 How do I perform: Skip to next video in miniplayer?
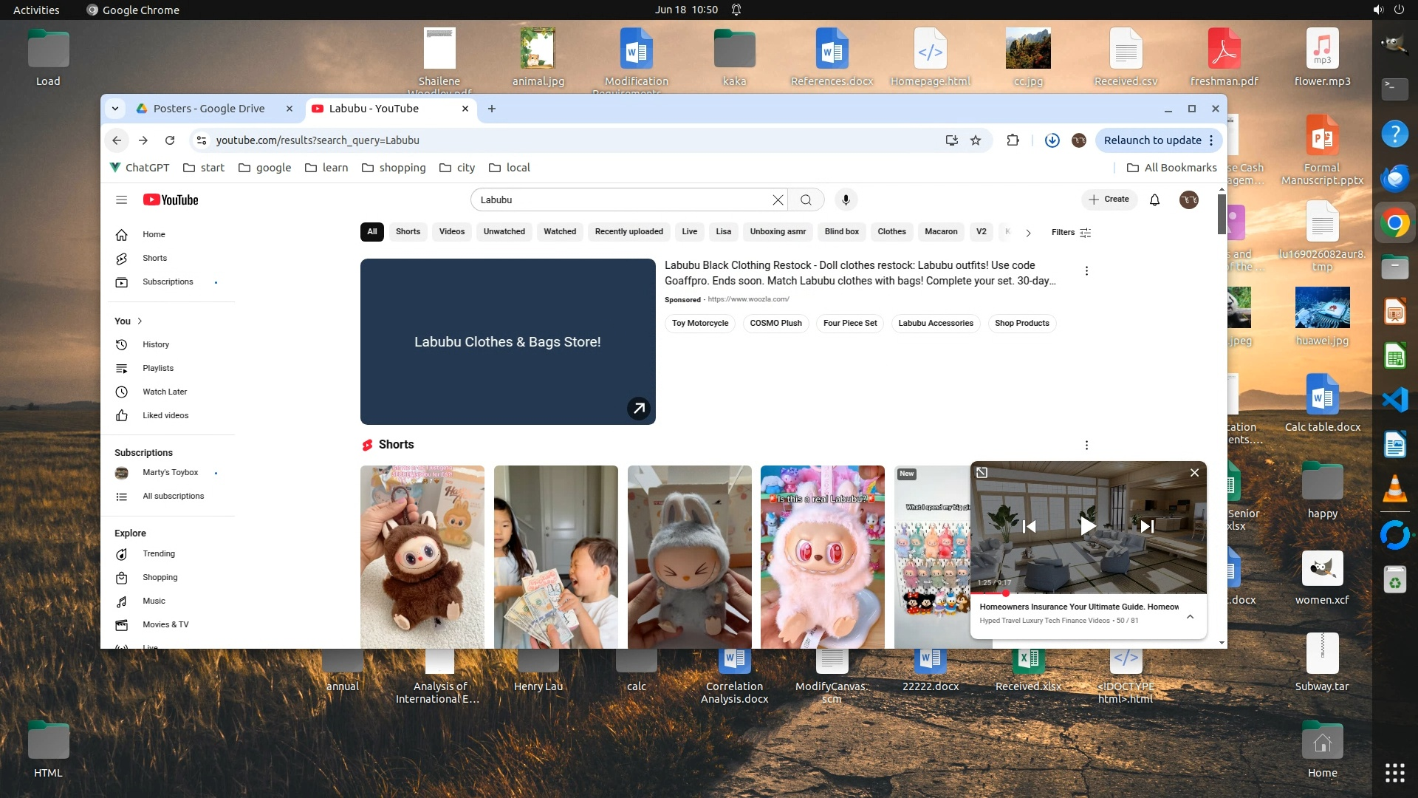point(1147,526)
